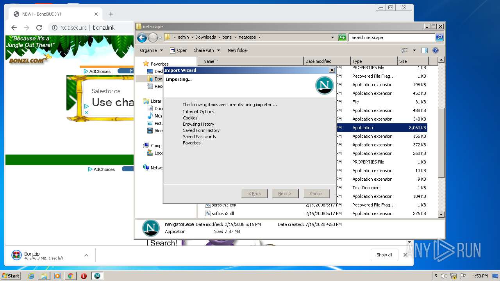The height and width of the screenshot is (281, 500).
Task: Click the Netscape taskbar icon
Action: coord(97,276)
